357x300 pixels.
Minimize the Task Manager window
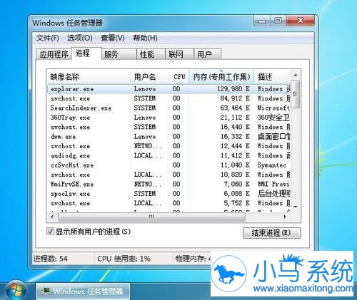click(262, 21)
